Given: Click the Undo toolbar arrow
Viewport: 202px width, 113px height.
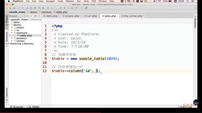Looking at the screenshot, I should (19, 8).
